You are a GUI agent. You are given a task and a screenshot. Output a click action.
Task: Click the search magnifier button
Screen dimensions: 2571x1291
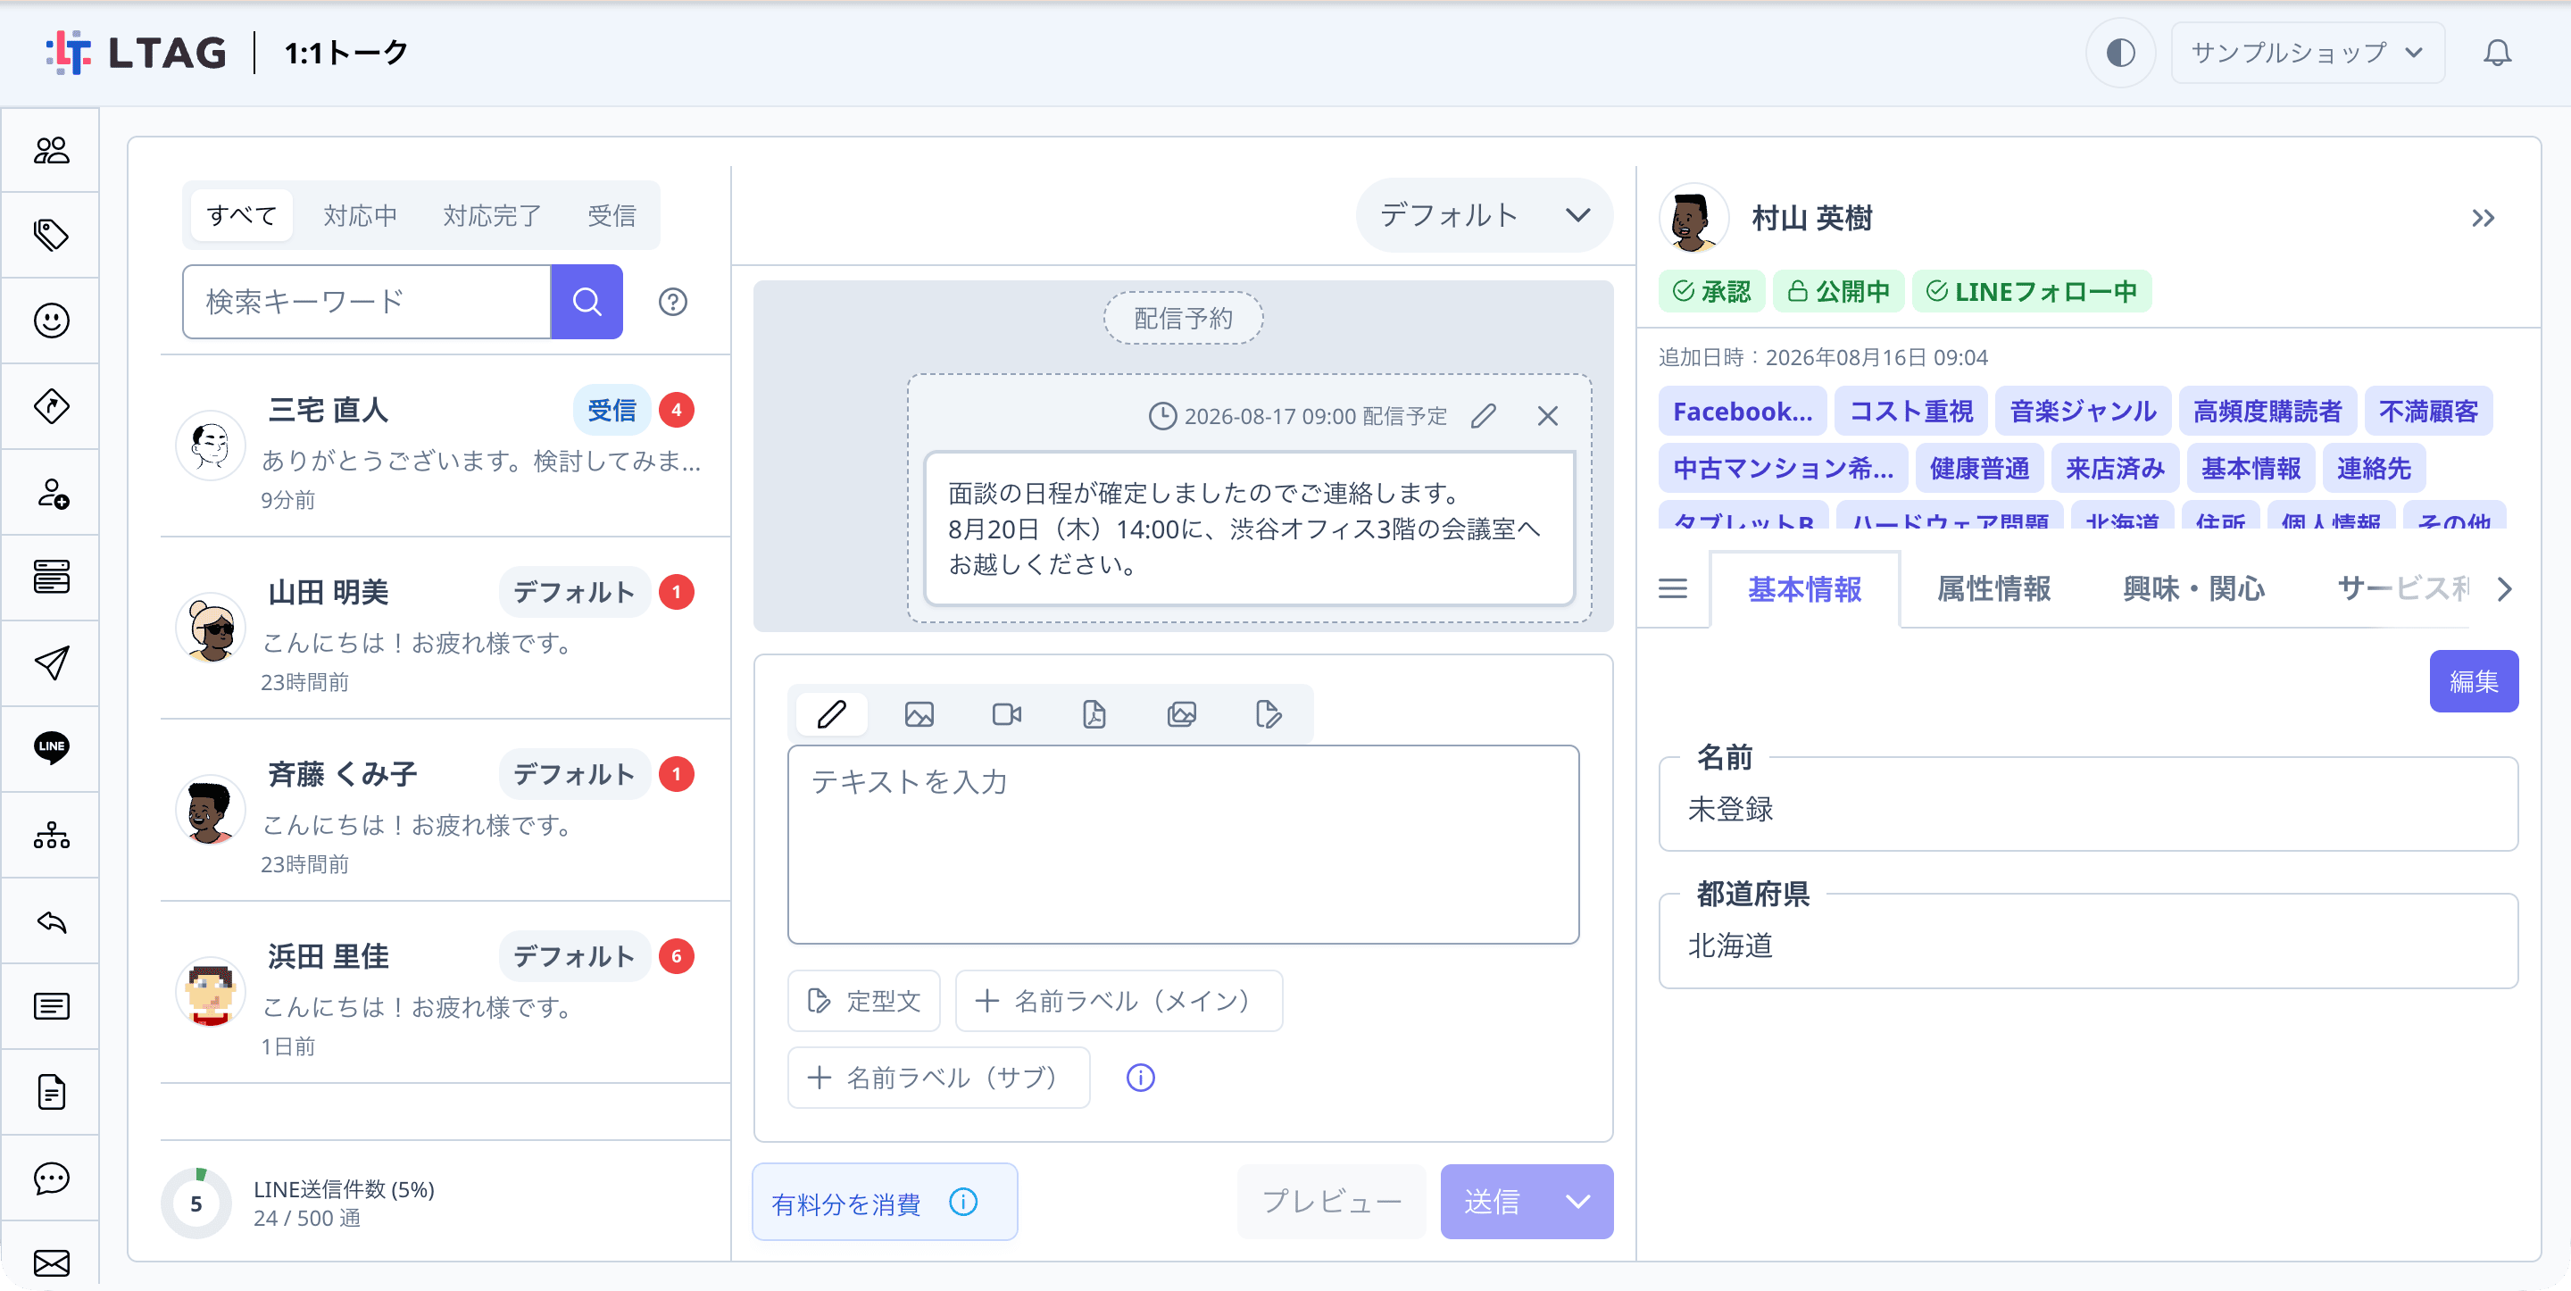pos(587,302)
